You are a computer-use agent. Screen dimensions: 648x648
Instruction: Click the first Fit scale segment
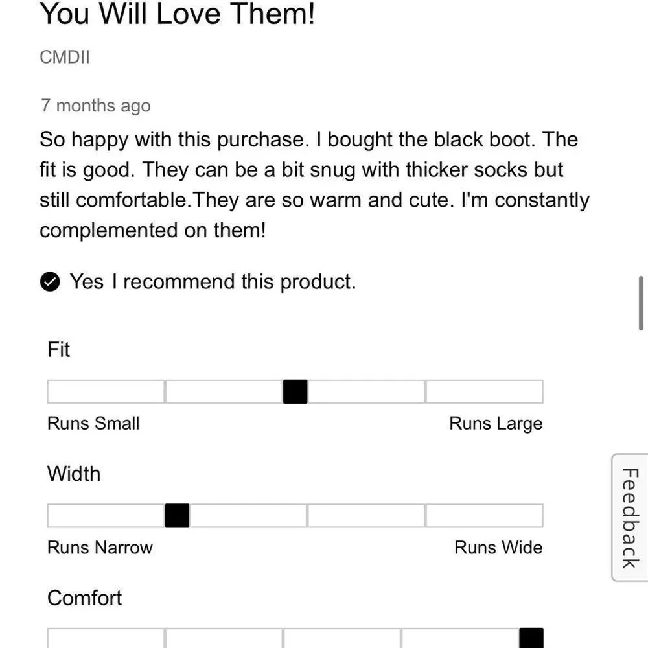coord(106,391)
